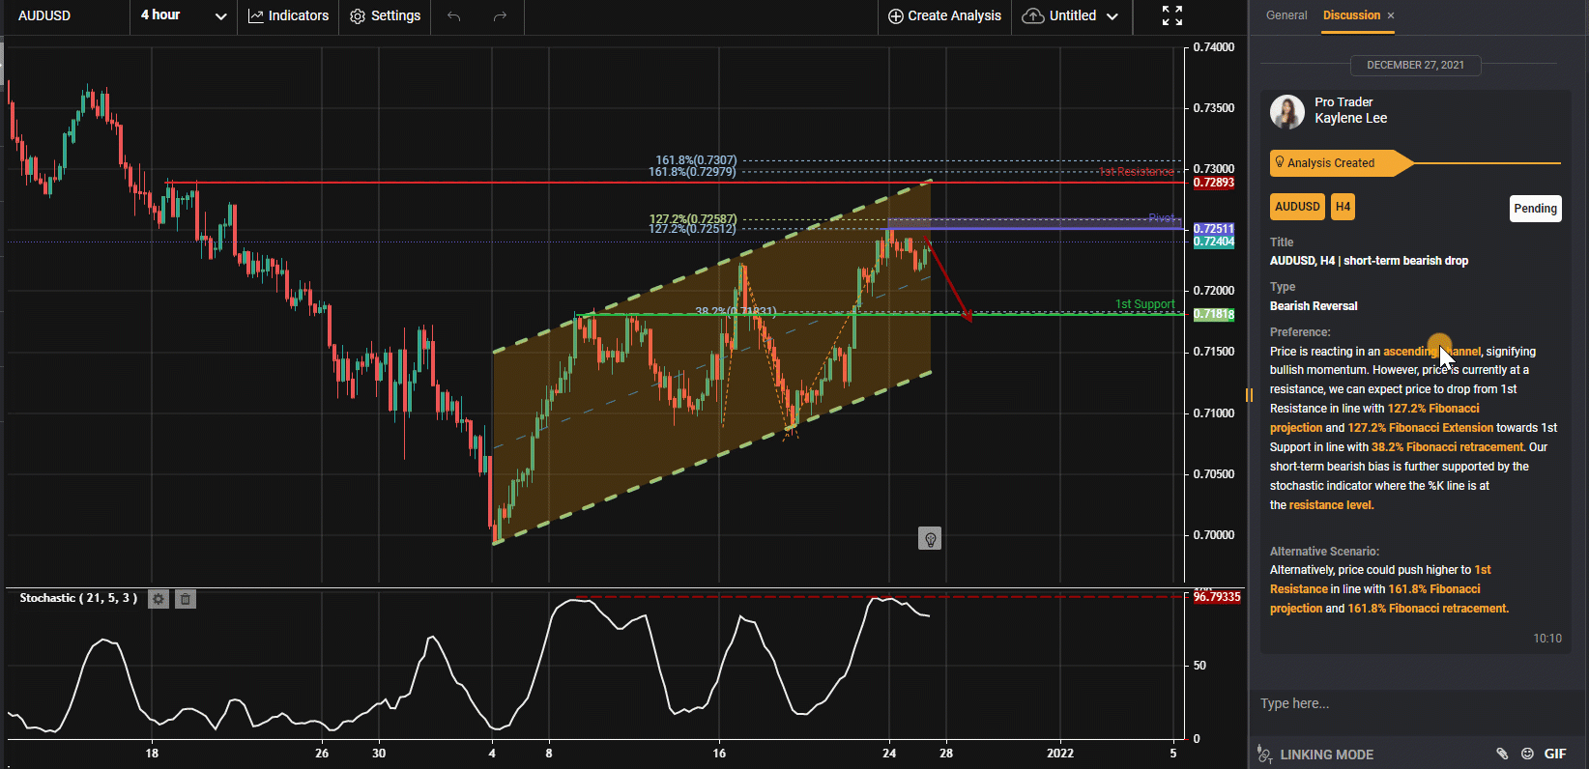
Task: Open Stochastic indicator settings gear
Action: (x=159, y=599)
